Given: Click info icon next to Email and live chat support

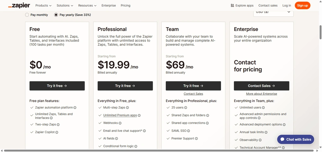Looking at the screenshot, I should click(x=144, y=131).
